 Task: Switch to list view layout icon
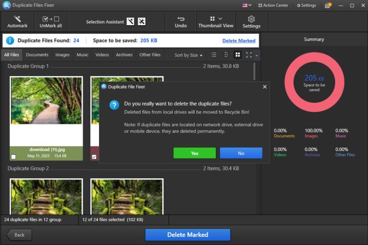click(x=214, y=55)
